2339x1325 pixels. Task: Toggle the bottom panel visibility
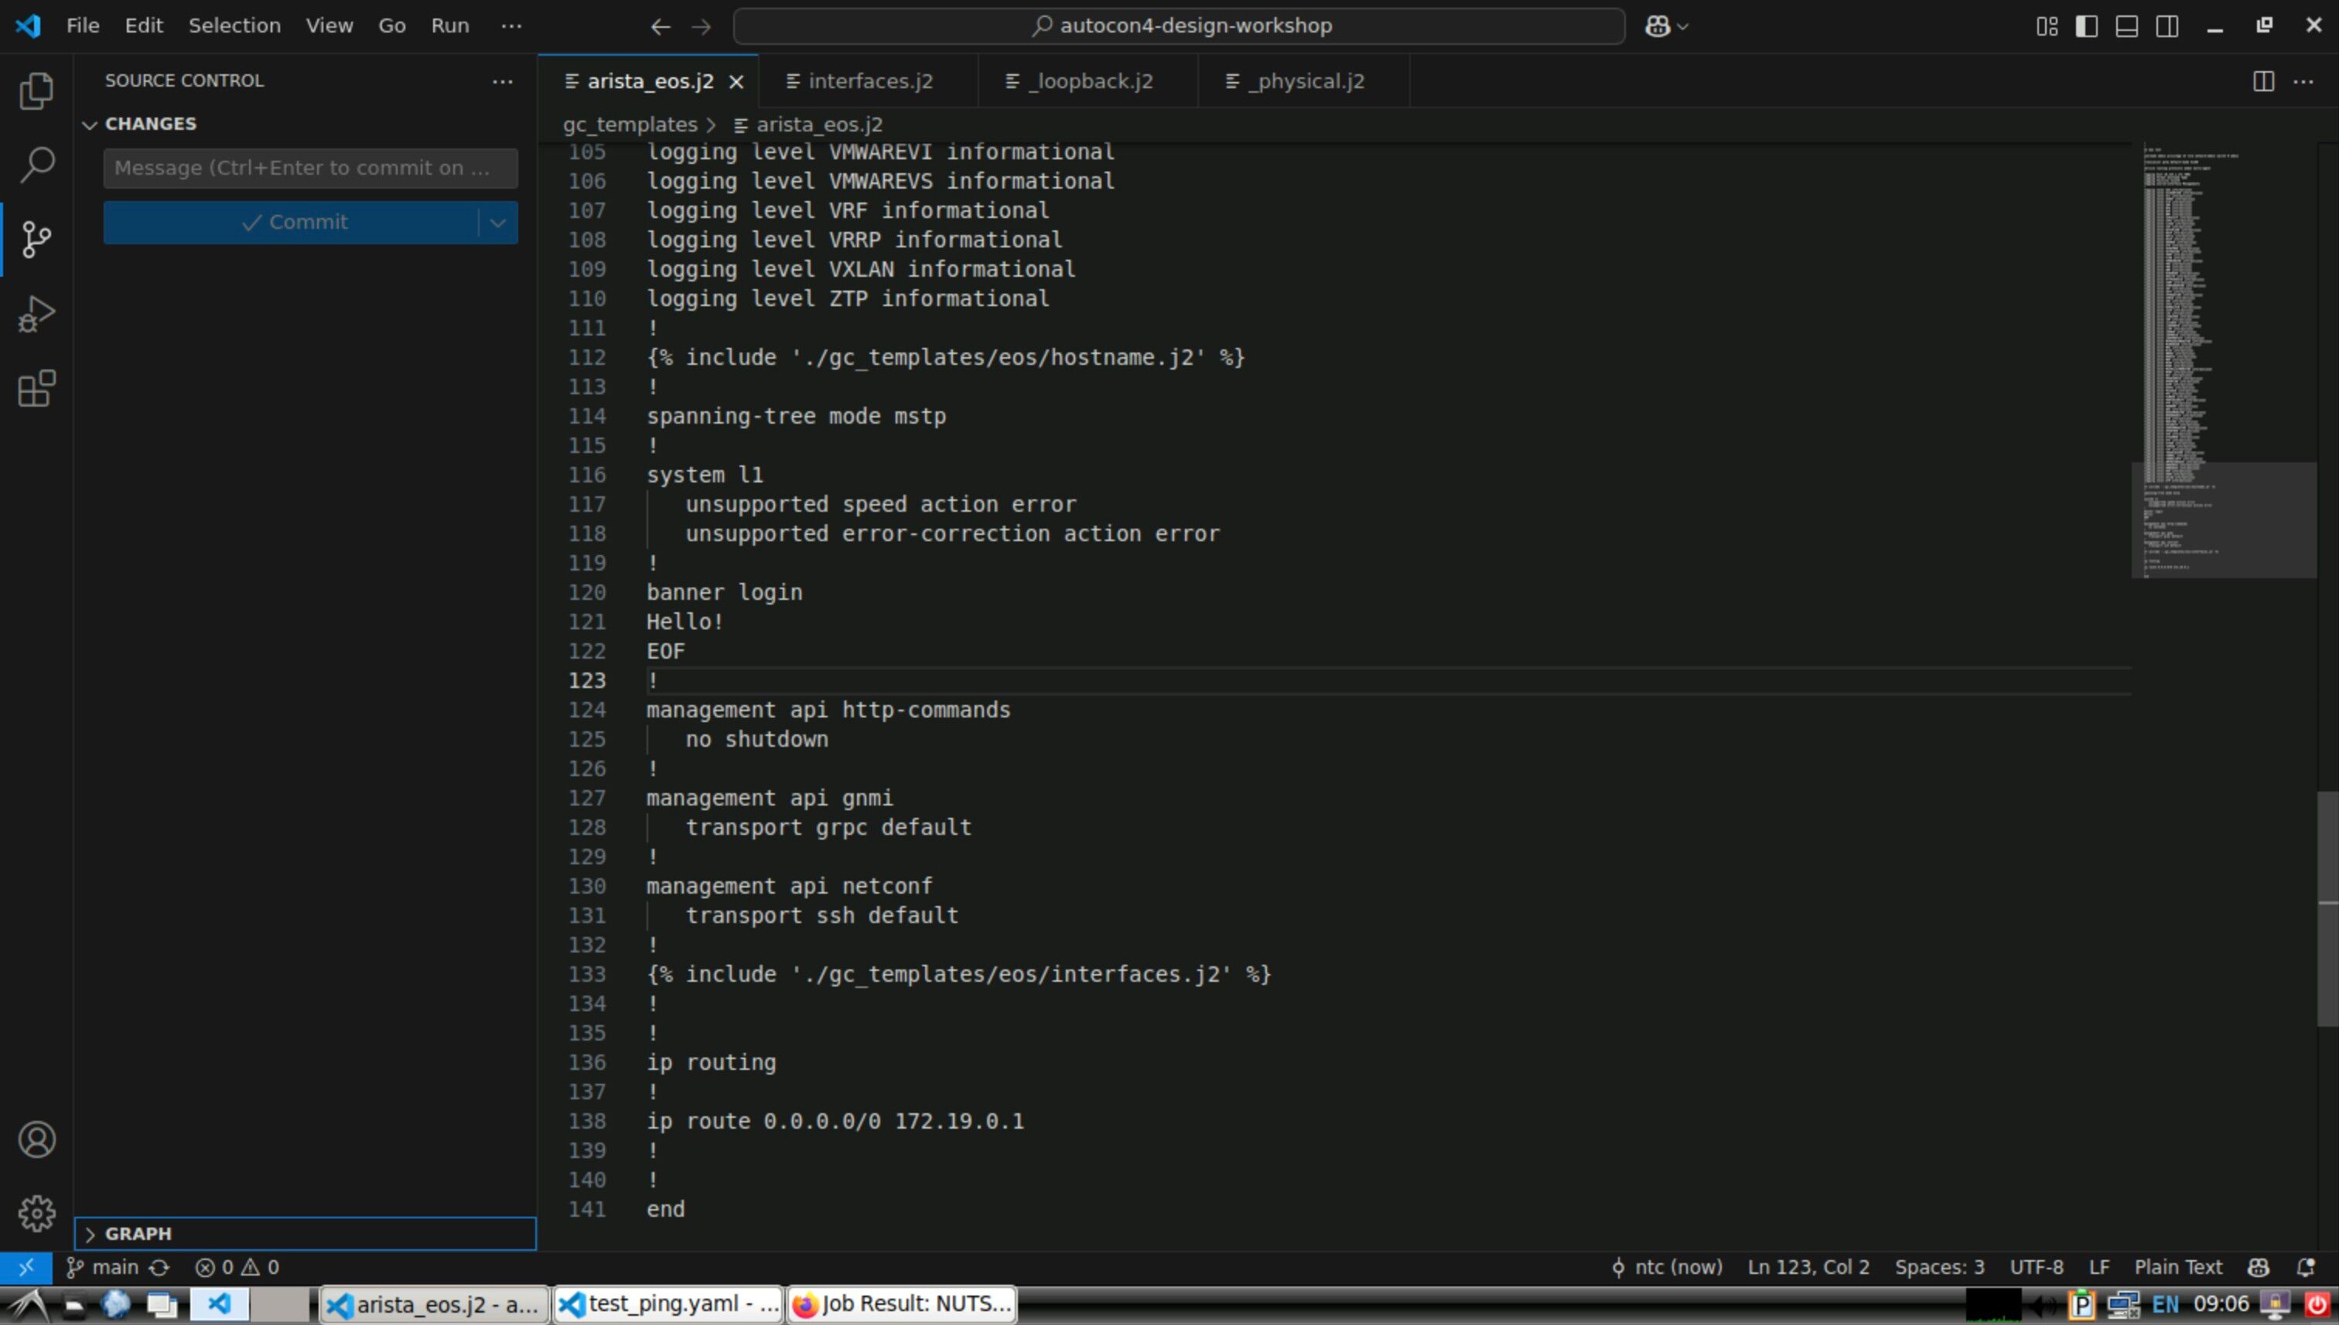pos(2127,26)
